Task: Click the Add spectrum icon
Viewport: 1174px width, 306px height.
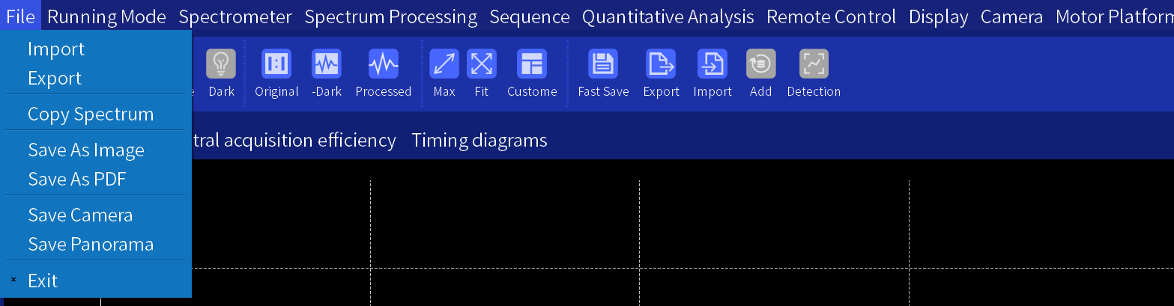Action: tap(760, 64)
